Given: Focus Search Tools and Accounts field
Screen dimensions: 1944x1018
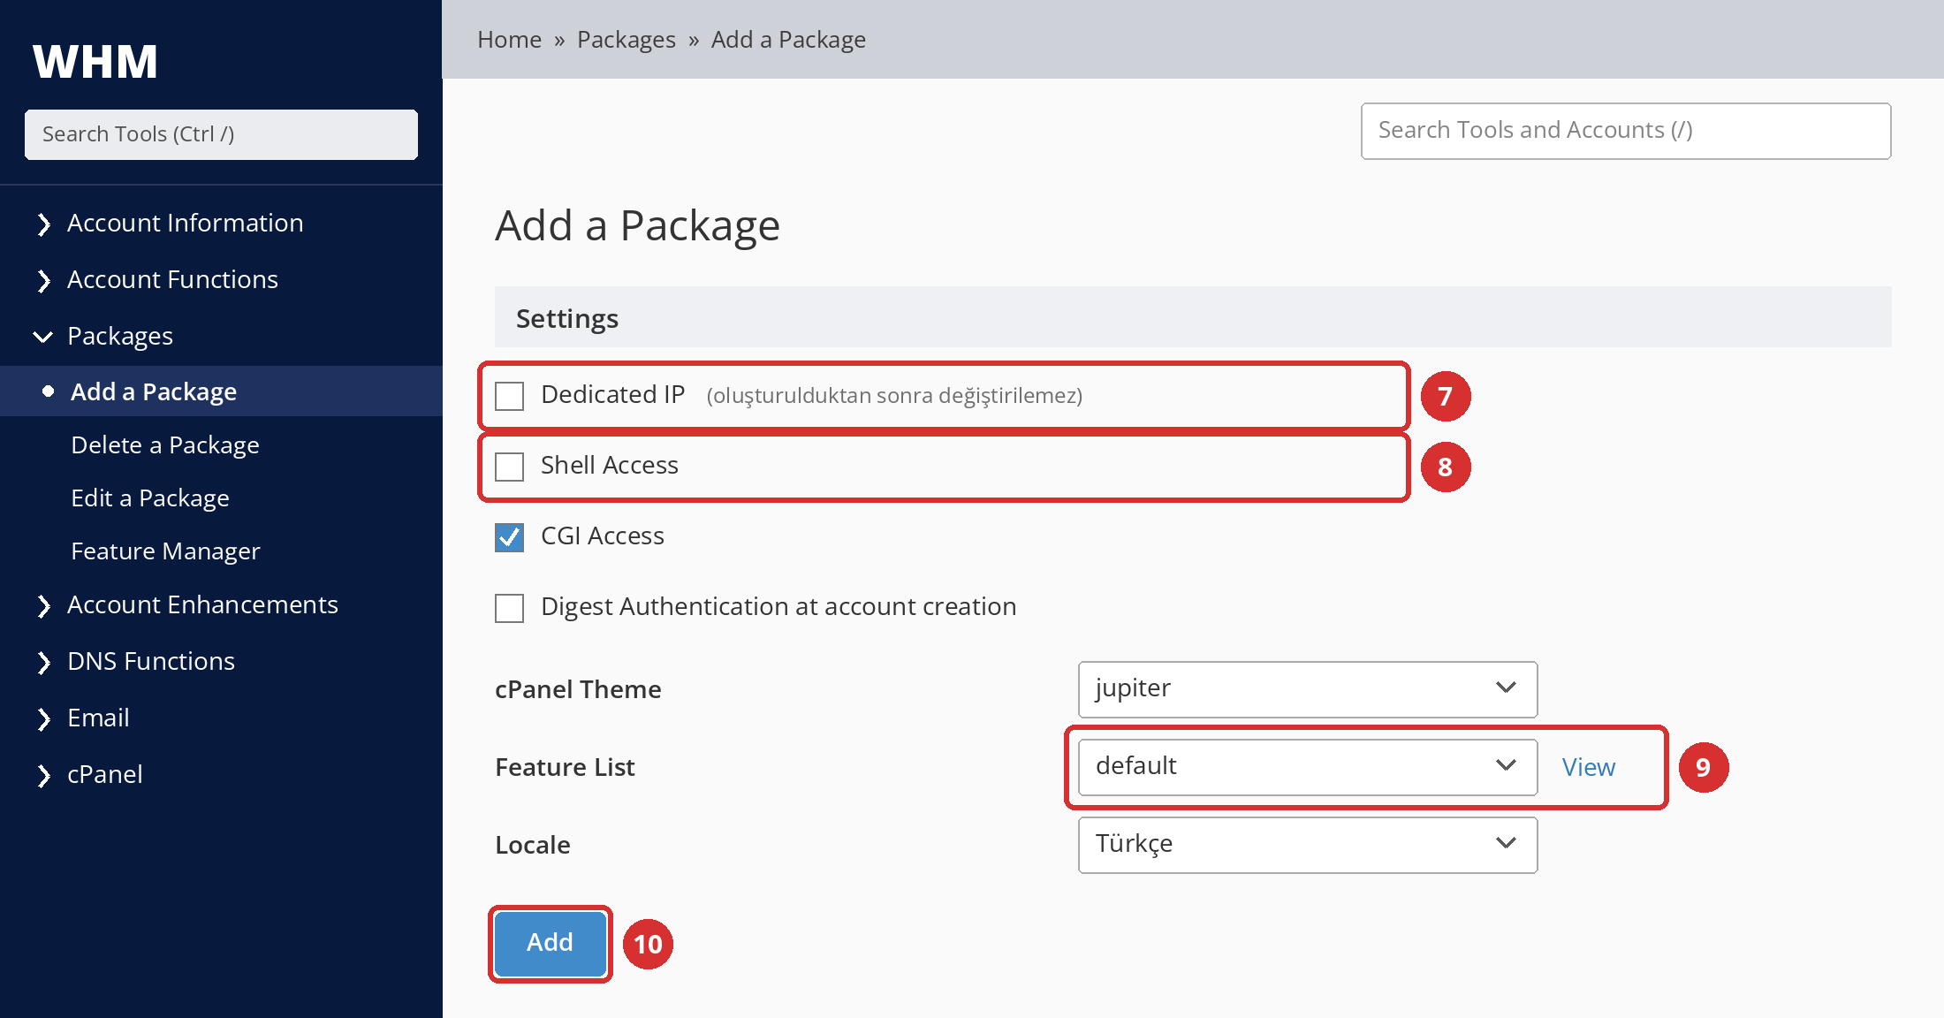Looking at the screenshot, I should (1626, 131).
